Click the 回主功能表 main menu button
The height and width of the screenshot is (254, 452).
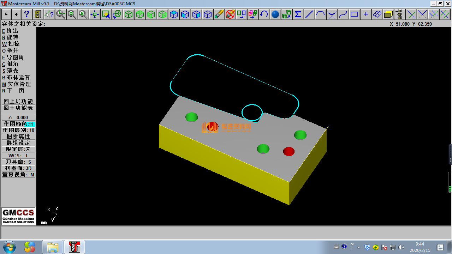(18, 108)
